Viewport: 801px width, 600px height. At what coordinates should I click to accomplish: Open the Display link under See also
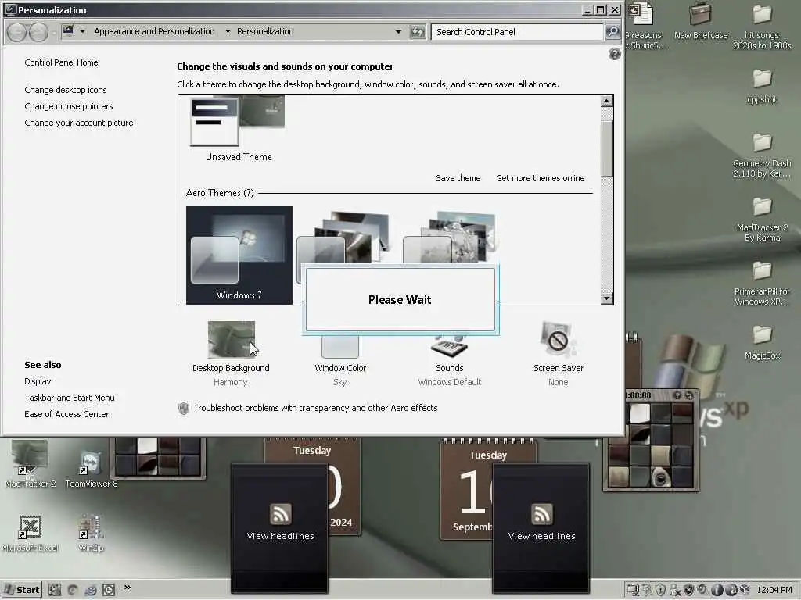tap(38, 381)
